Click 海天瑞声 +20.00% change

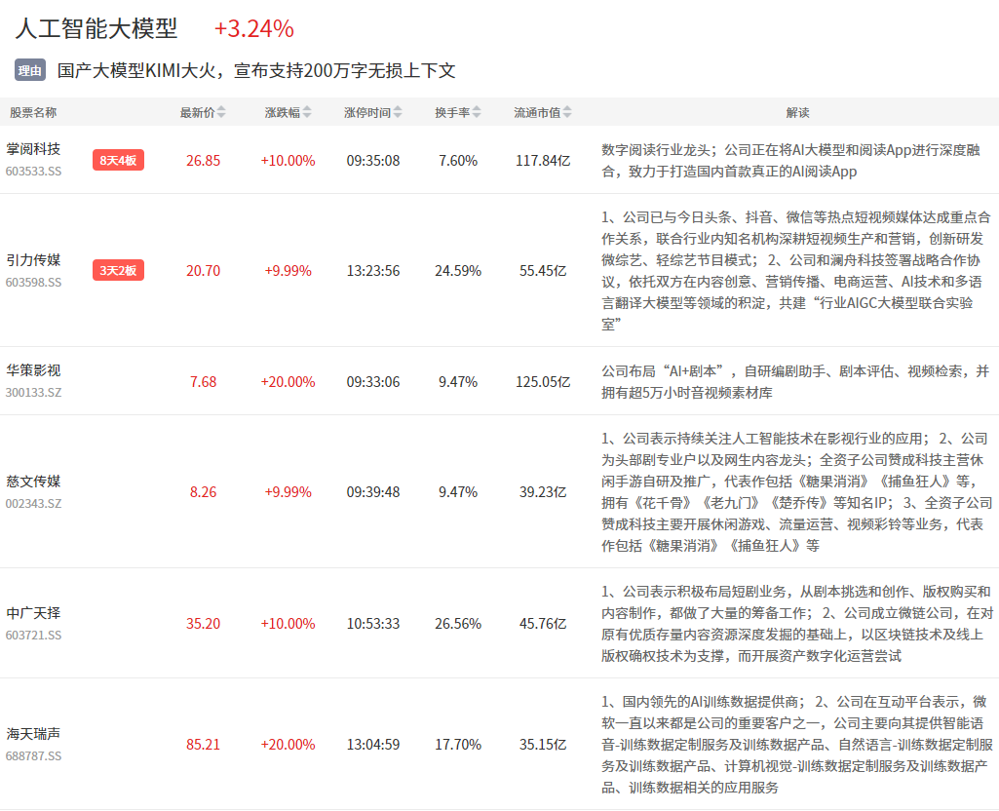[x=288, y=744]
